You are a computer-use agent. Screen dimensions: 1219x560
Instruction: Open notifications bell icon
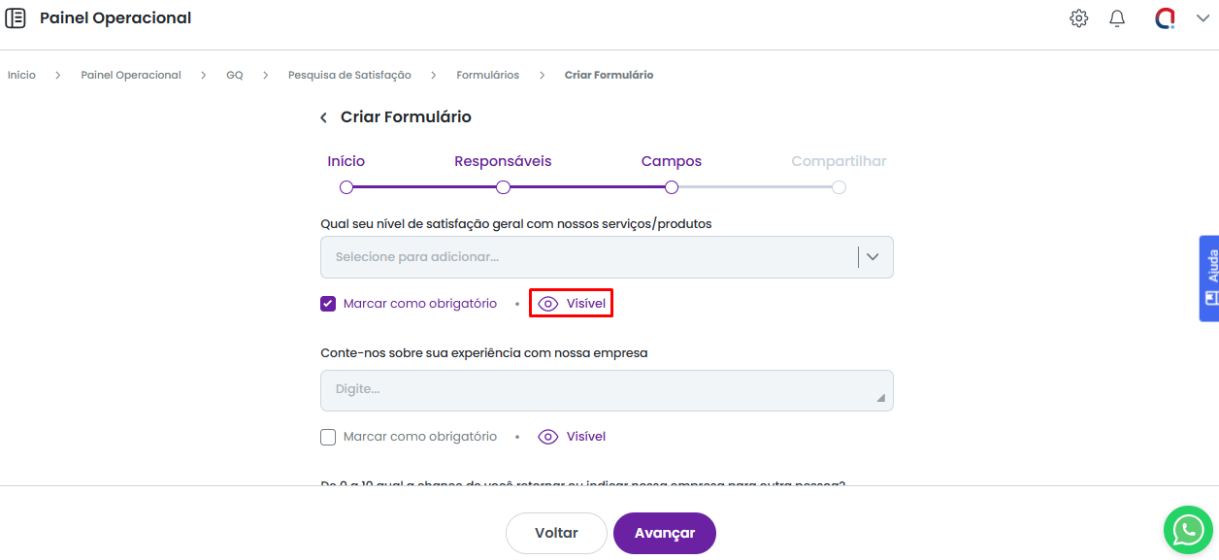[x=1117, y=18]
